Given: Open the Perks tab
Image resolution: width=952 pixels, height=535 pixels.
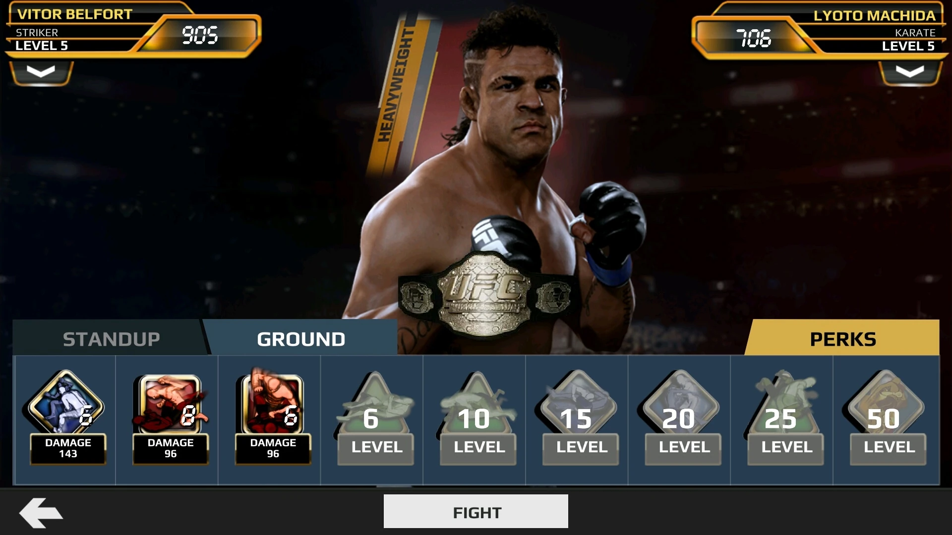Looking at the screenshot, I should tap(842, 338).
